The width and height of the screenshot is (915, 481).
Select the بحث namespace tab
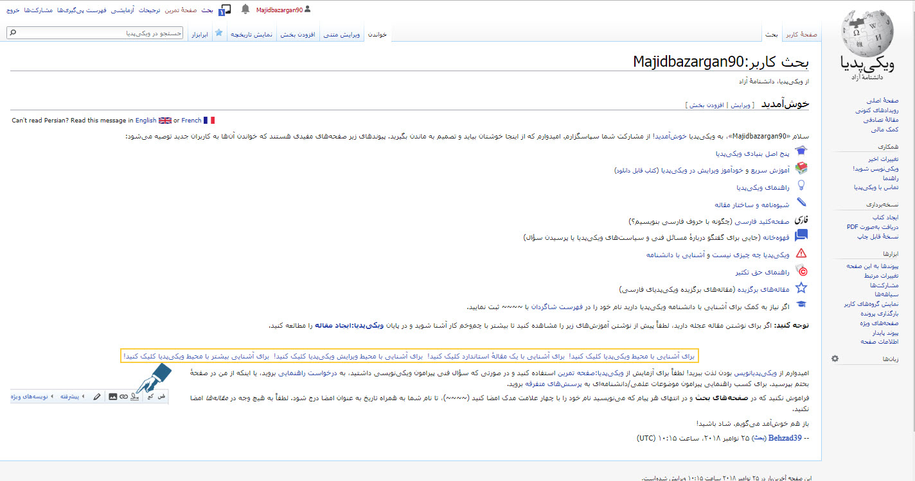coord(772,34)
